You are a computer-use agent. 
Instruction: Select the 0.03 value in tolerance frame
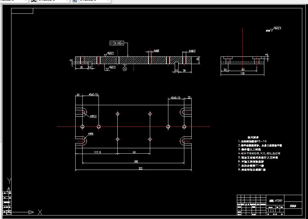click(117, 43)
